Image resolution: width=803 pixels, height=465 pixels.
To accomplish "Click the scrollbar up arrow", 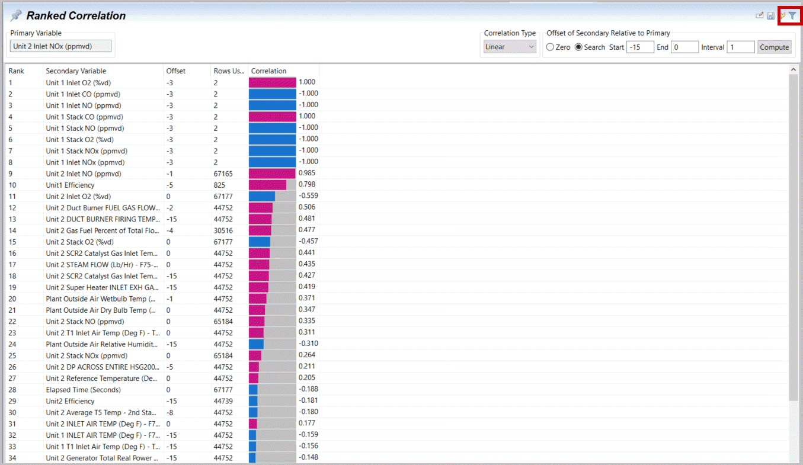I will pos(794,70).
